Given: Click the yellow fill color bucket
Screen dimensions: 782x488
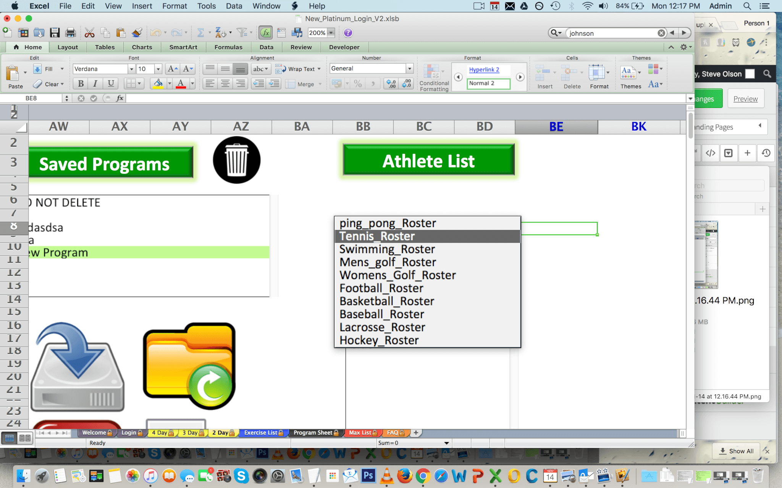Looking at the screenshot, I should tap(158, 83).
